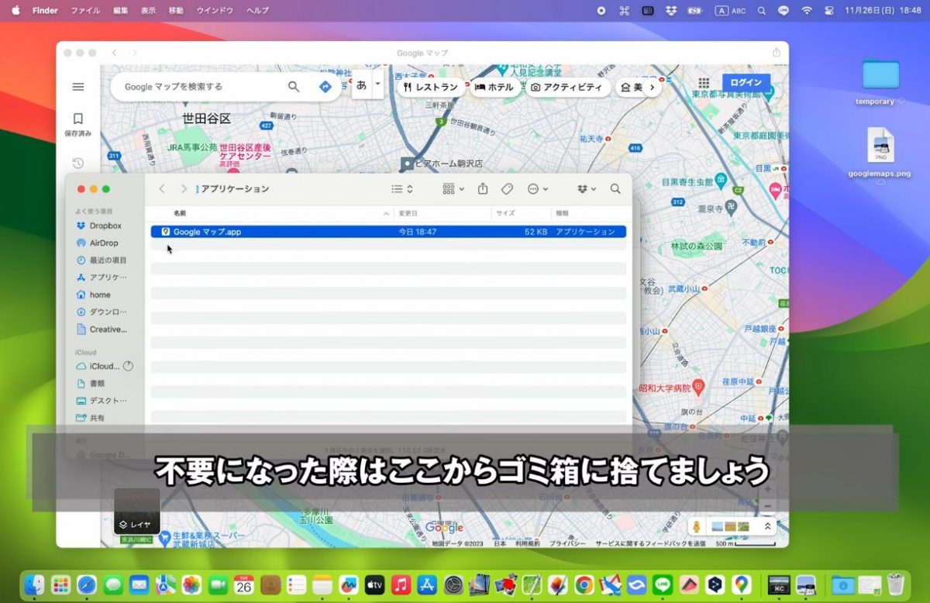
Task: Click the Finder share toolbar icon
Action: pyautogui.click(x=483, y=188)
